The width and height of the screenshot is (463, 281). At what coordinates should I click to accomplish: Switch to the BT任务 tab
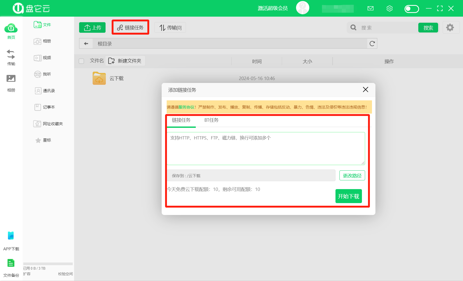pos(211,120)
